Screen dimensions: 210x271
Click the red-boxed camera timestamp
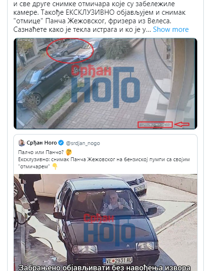pos(155,125)
